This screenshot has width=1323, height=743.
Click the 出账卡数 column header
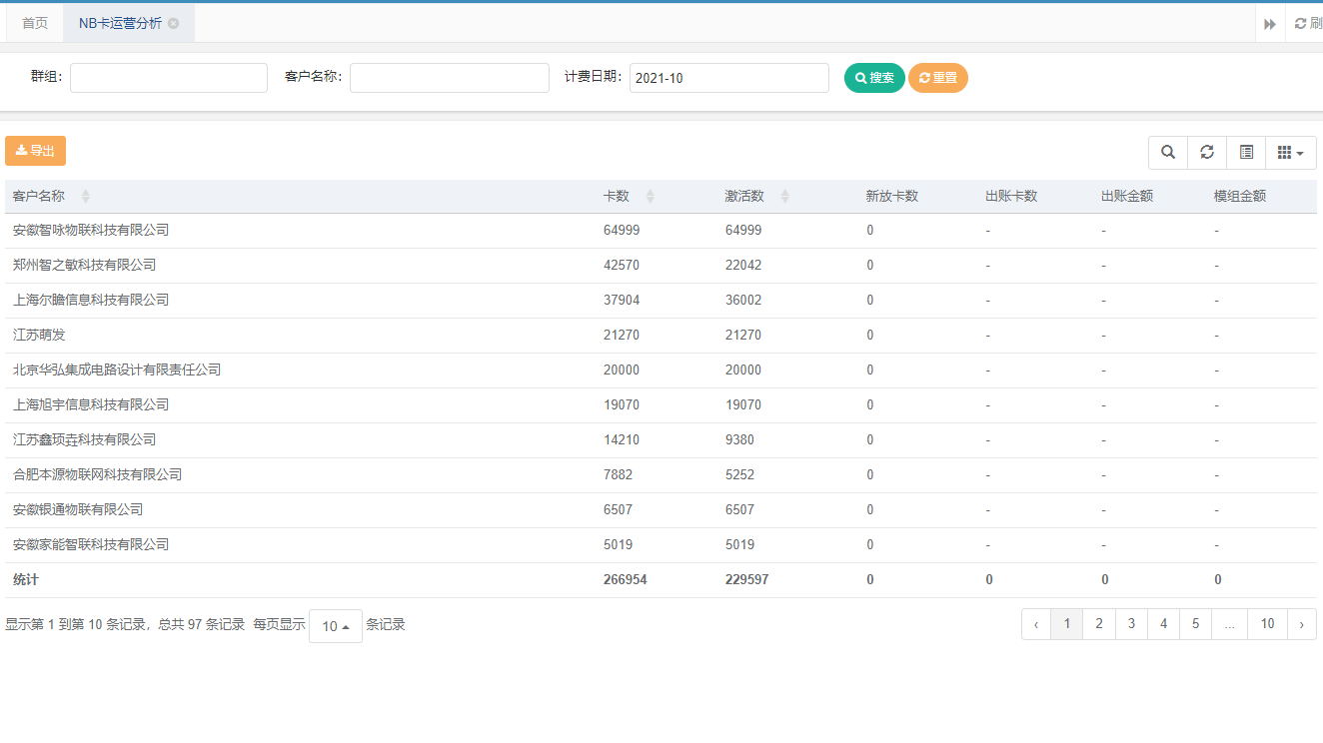point(1011,197)
